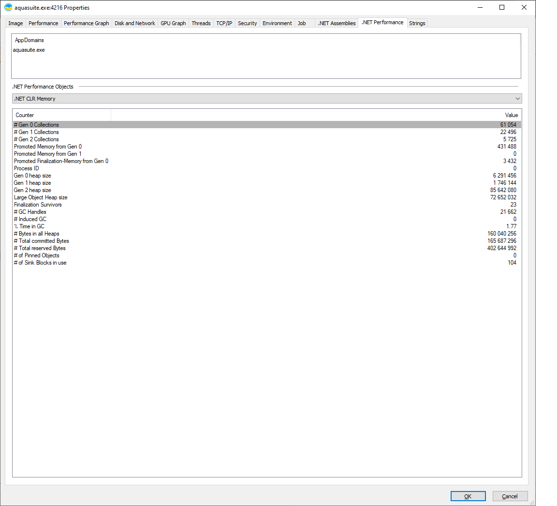This screenshot has height=506, width=557.
Task: Open the TCP/IP tab
Action: point(224,23)
